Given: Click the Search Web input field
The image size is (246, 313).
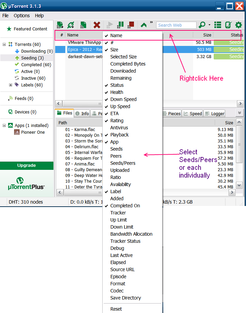Looking at the screenshot, I should (x=176, y=25).
